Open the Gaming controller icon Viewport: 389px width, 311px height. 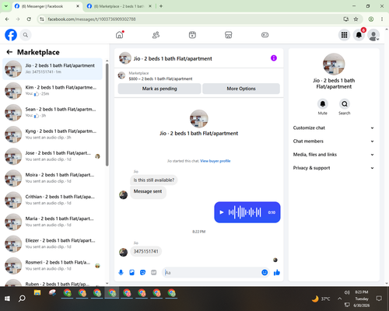point(265,35)
